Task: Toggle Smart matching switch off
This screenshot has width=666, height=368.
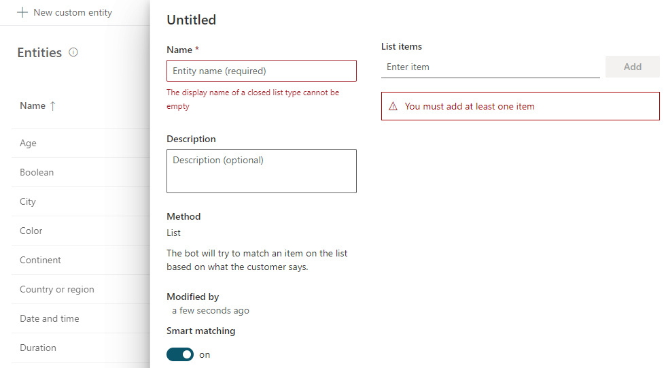Action: click(180, 354)
